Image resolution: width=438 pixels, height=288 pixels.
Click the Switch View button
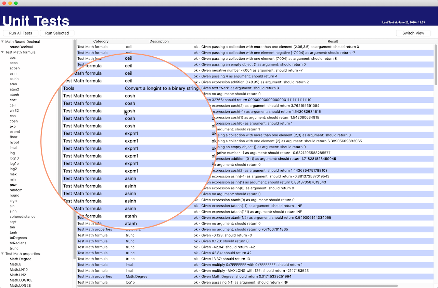point(413,33)
